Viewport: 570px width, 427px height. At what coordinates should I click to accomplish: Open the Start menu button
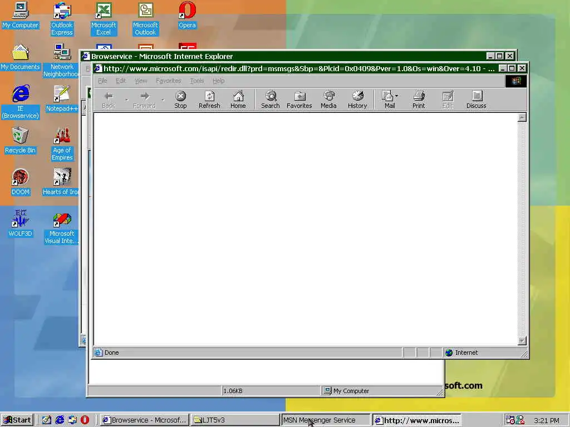pos(17,420)
